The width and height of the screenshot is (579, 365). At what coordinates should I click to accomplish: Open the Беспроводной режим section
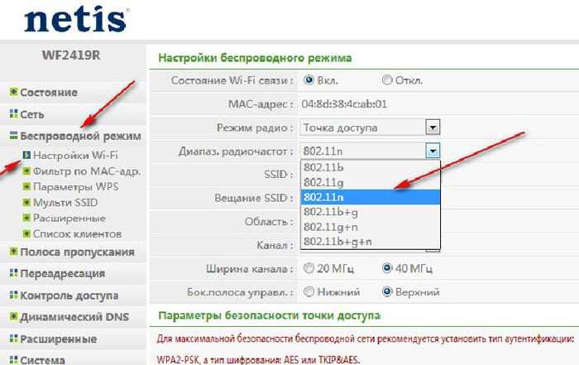[x=80, y=136]
